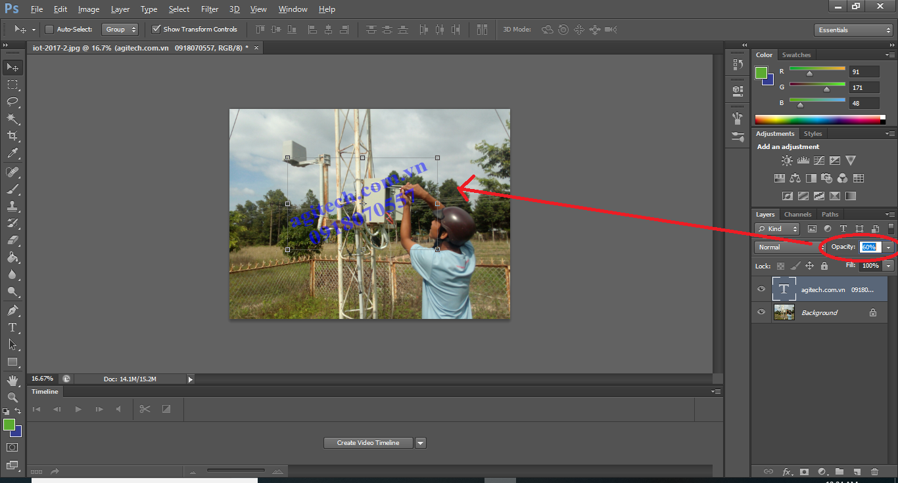The width and height of the screenshot is (898, 483).
Task: Open the Image menu
Action: click(x=89, y=9)
